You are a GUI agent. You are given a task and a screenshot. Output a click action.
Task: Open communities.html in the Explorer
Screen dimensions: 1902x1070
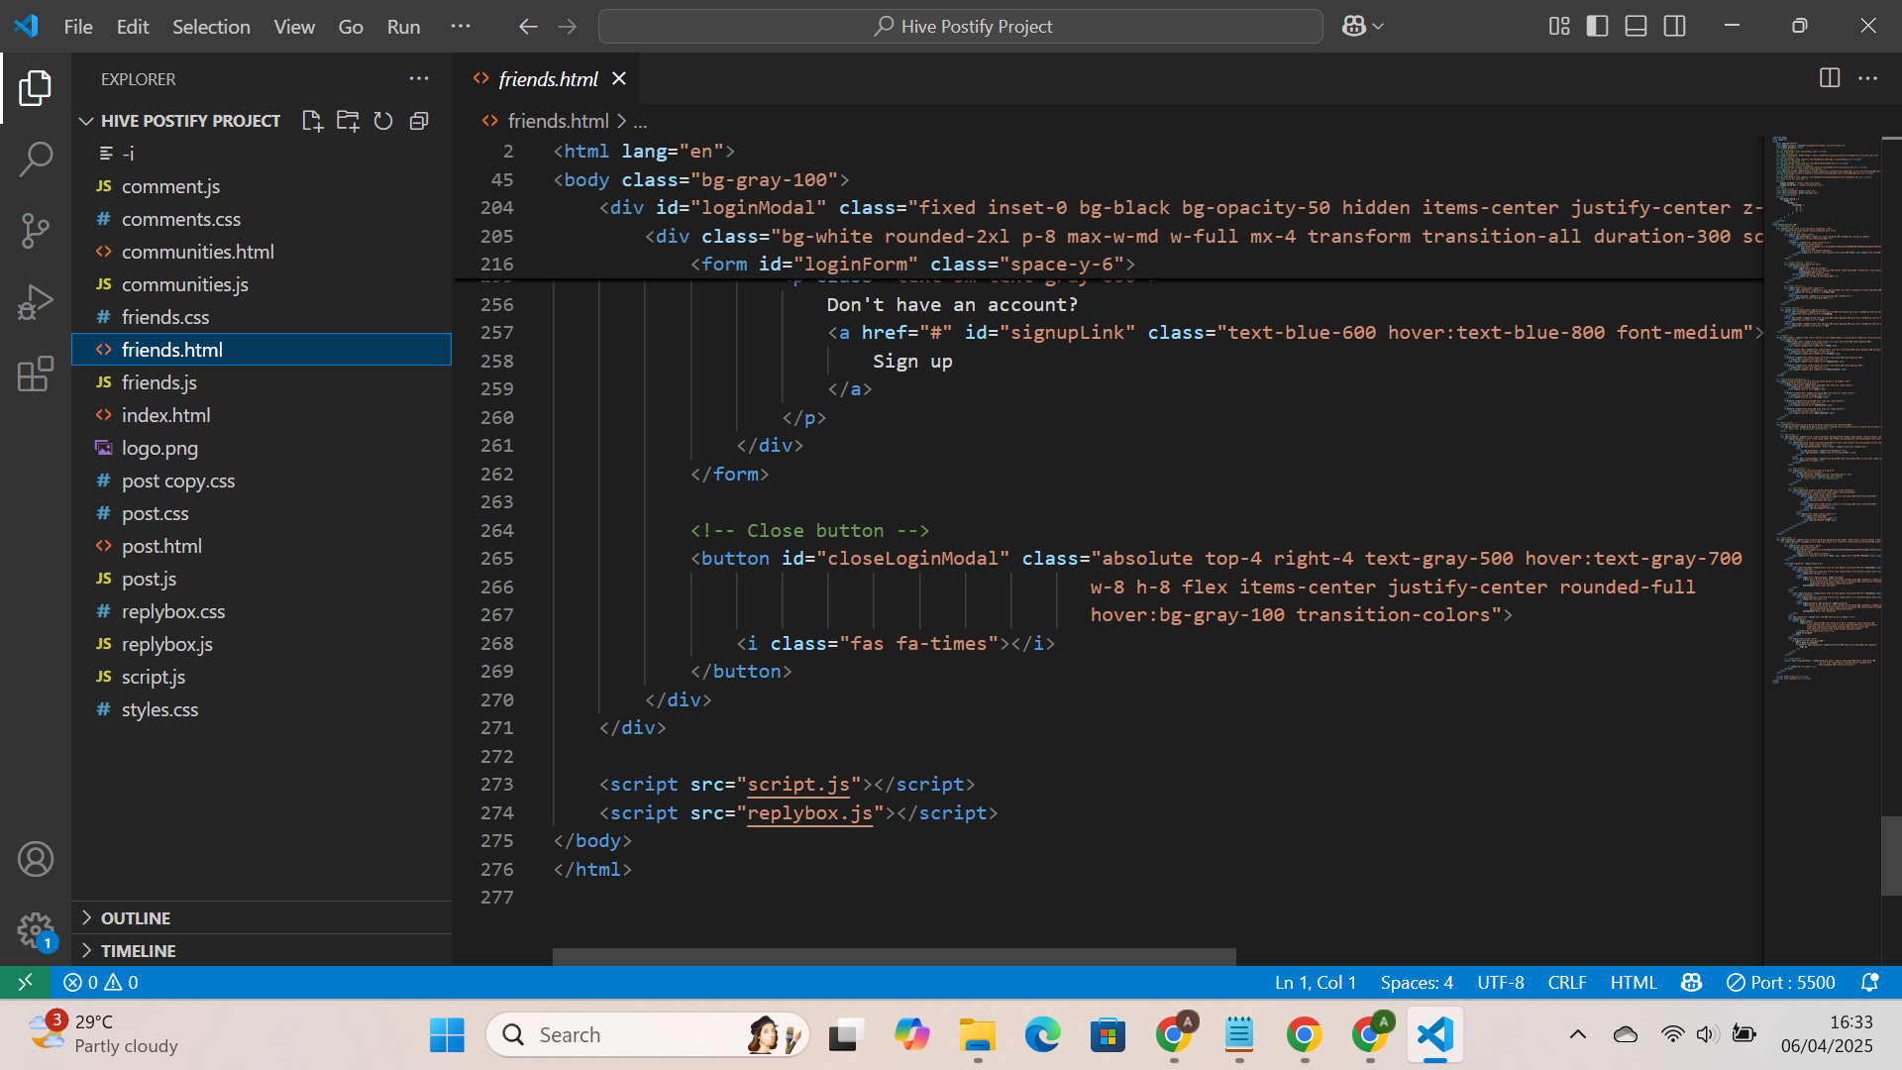[x=262, y=252]
